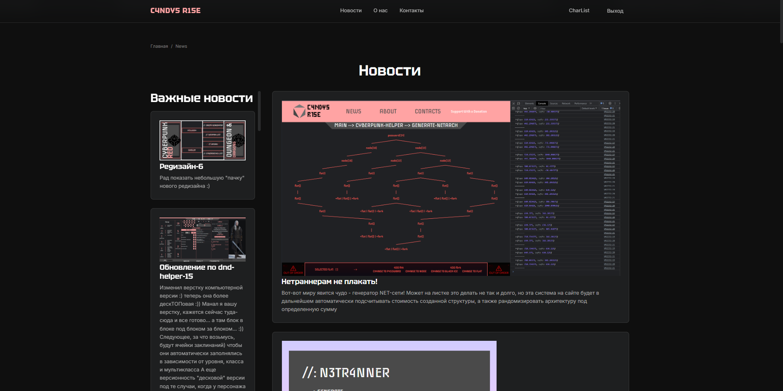Click the Выход logout link
The image size is (783, 391).
pyautogui.click(x=615, y=11)
